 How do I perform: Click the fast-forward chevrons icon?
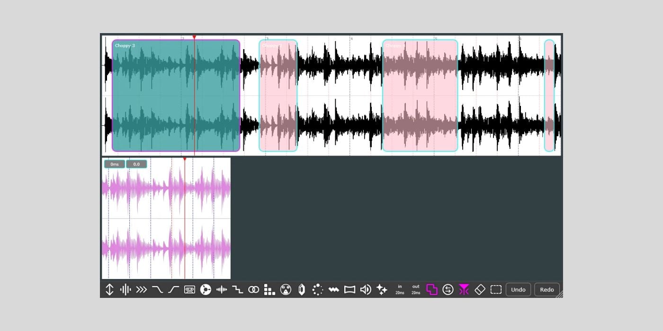click(141, 289)
